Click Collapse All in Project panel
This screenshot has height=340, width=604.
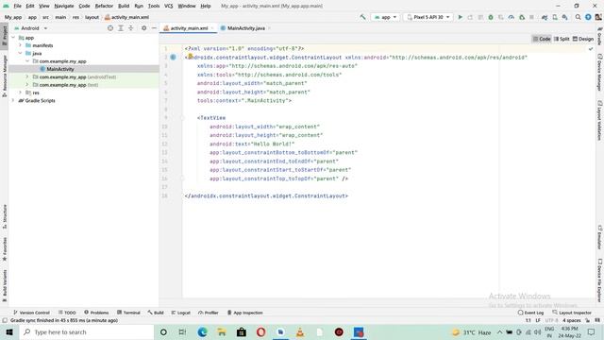[131, 28]
